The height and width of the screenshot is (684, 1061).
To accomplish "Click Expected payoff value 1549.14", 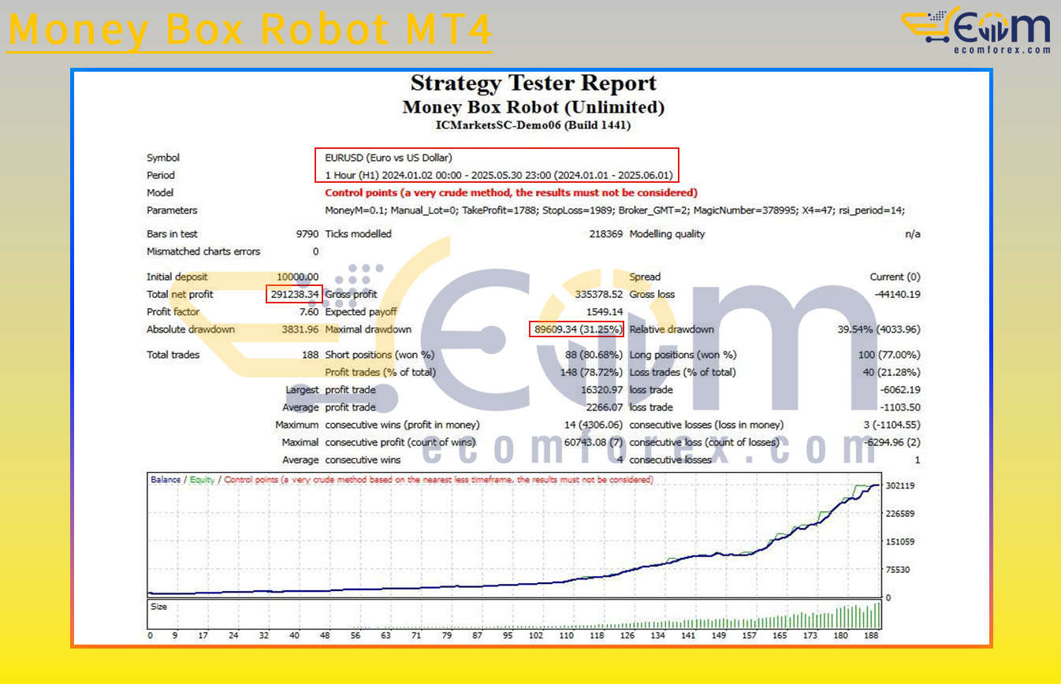I will (605, 312).
